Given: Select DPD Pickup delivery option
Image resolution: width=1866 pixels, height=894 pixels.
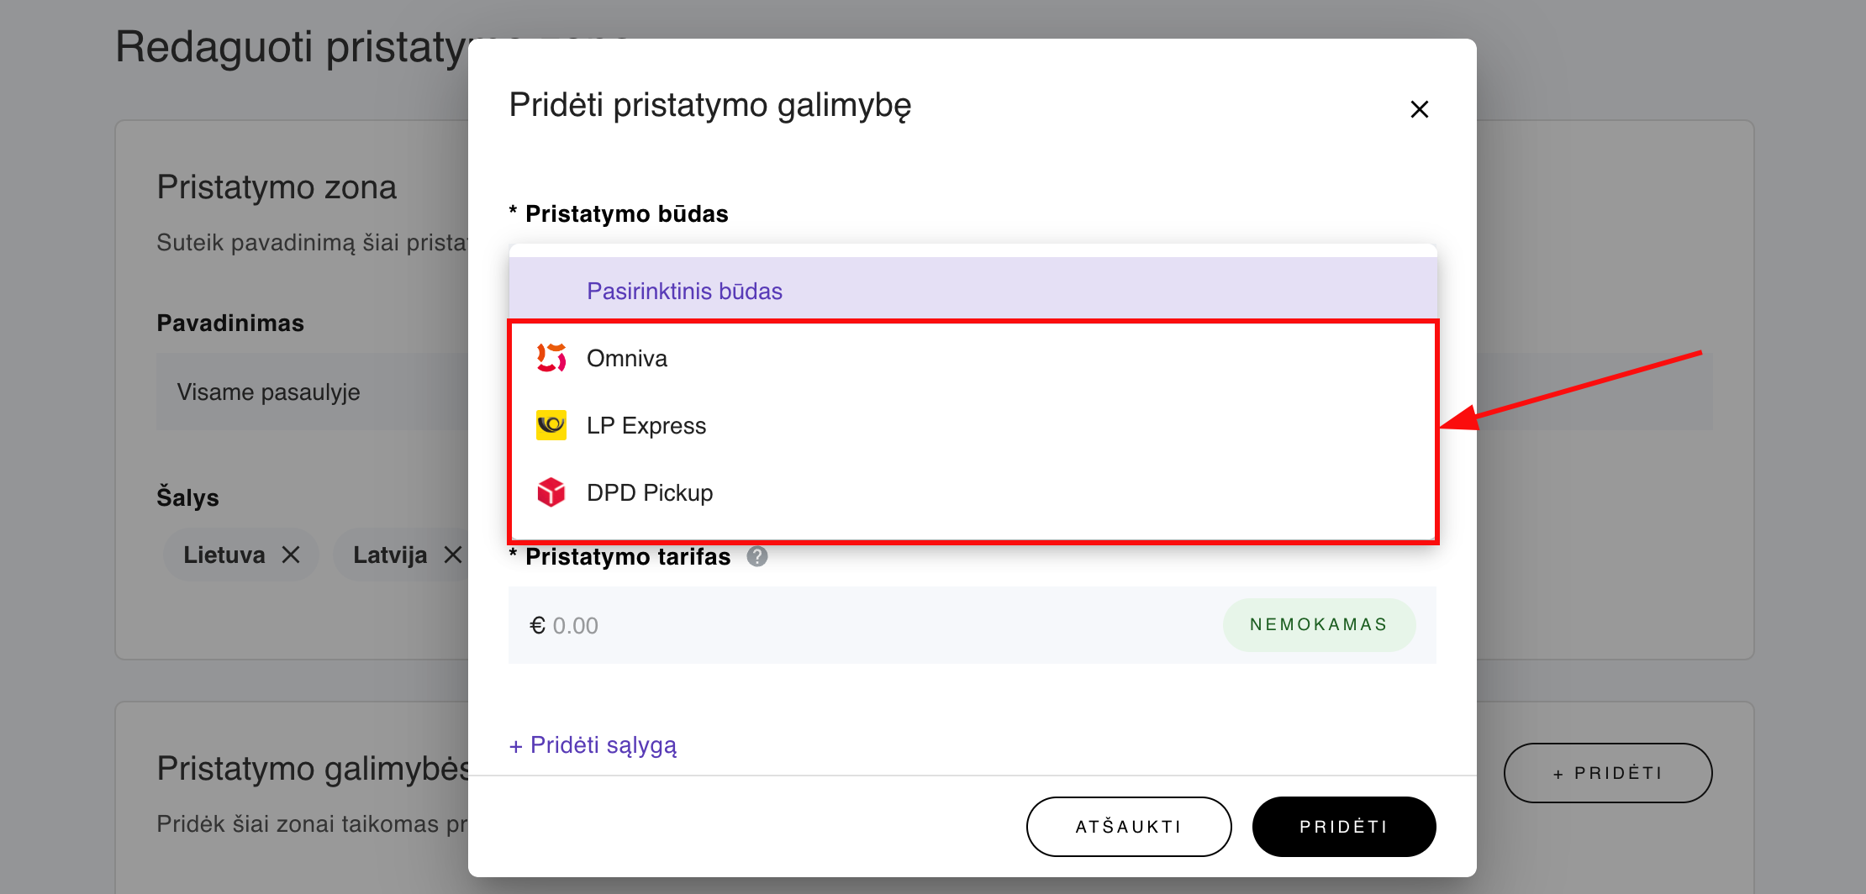Looking at the screenshot, I should click(x=650, y=492).
